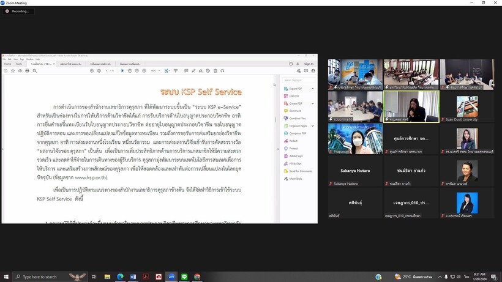Click the cloud upload icon in Acrobat toolbar
502x282 pixels.
click(20, 71)
